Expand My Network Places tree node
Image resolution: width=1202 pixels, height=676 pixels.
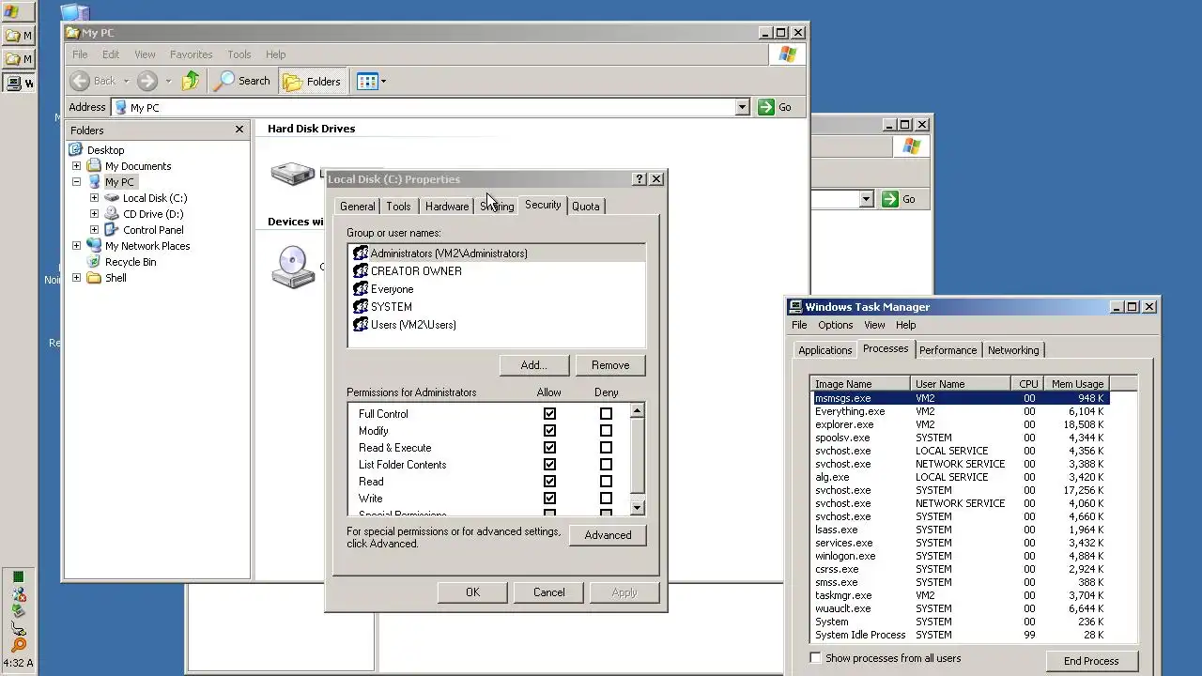click(x=77, y=246)
